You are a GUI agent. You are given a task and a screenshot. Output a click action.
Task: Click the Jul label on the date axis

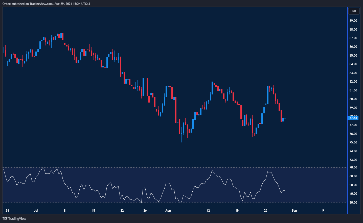pos(36,210)
